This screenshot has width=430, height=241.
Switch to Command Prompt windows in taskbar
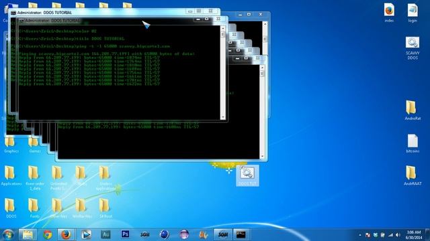[241, 234]
